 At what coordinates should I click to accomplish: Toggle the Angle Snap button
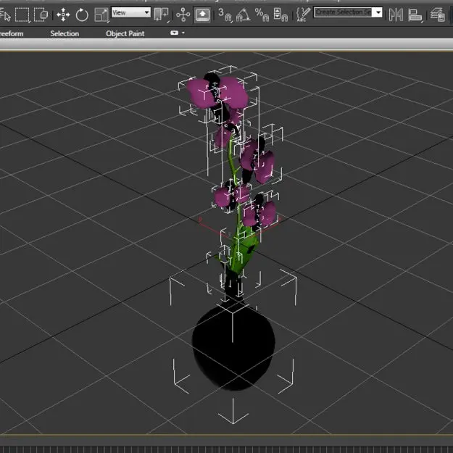point(243,14)
